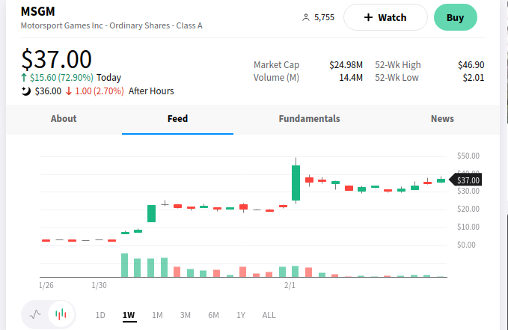Choose the 3M chart range
508x330 pixels.
click(x=186, y=315)
